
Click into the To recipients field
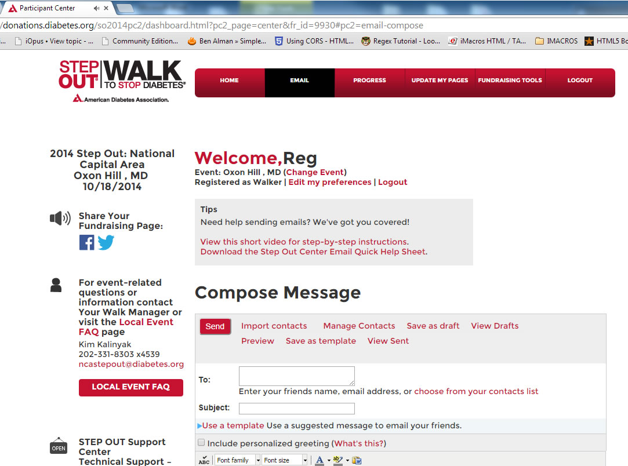297,376
